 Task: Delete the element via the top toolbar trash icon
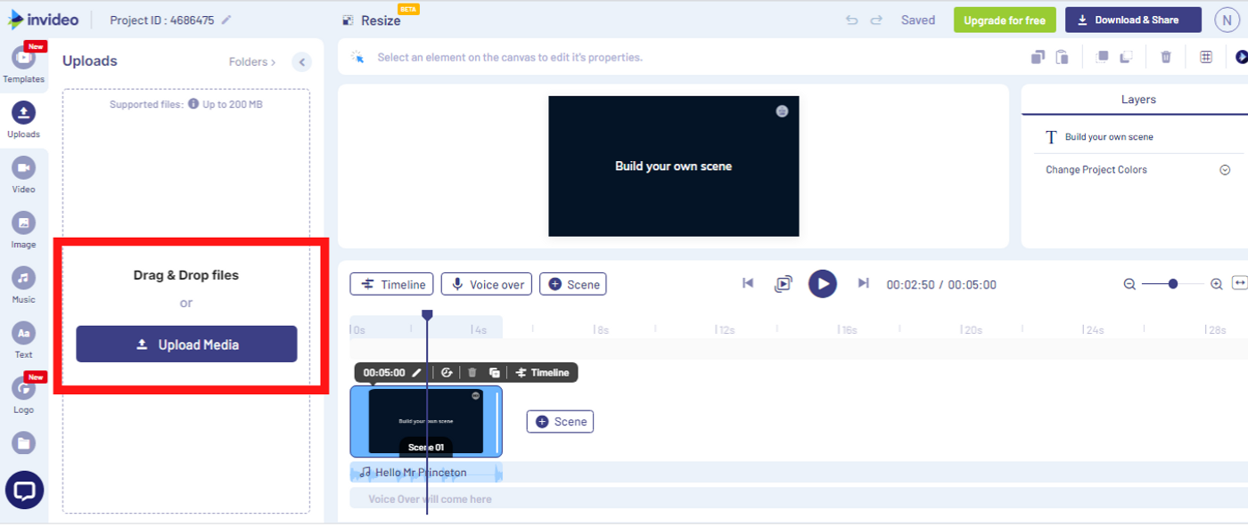coord(1165,56)
